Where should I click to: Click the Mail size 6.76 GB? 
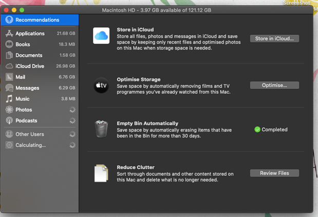67,77
